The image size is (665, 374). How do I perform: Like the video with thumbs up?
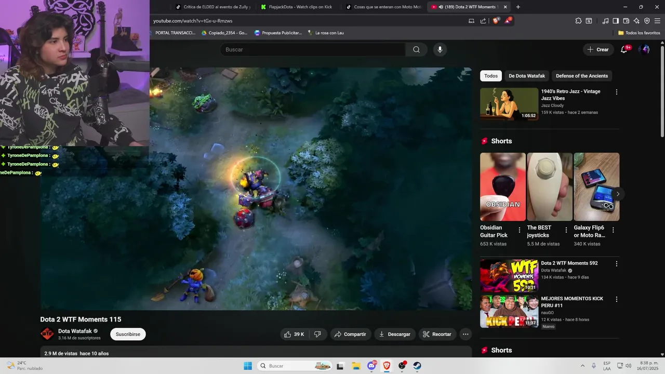294,334
